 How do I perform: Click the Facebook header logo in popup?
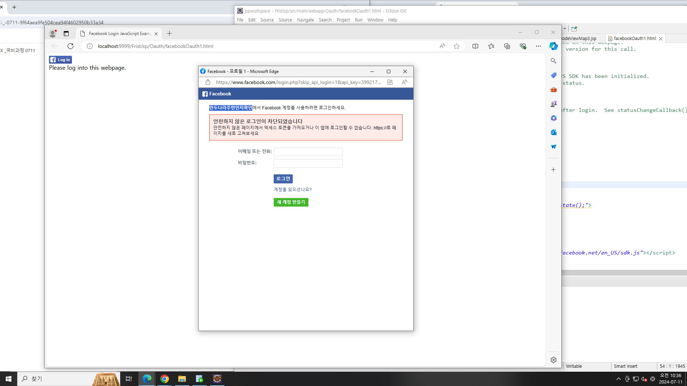(217, 94)
